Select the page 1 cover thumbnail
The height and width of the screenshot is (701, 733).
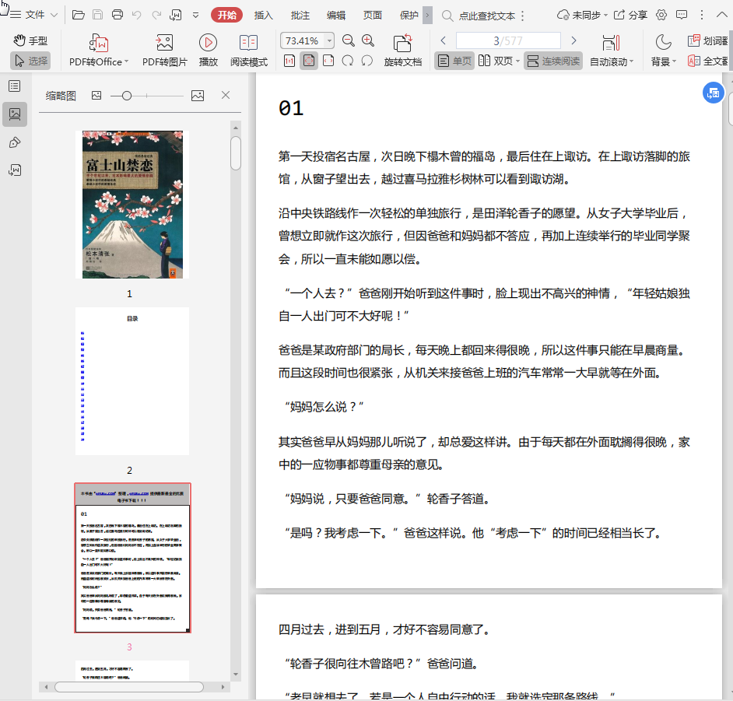coord(132,205)
